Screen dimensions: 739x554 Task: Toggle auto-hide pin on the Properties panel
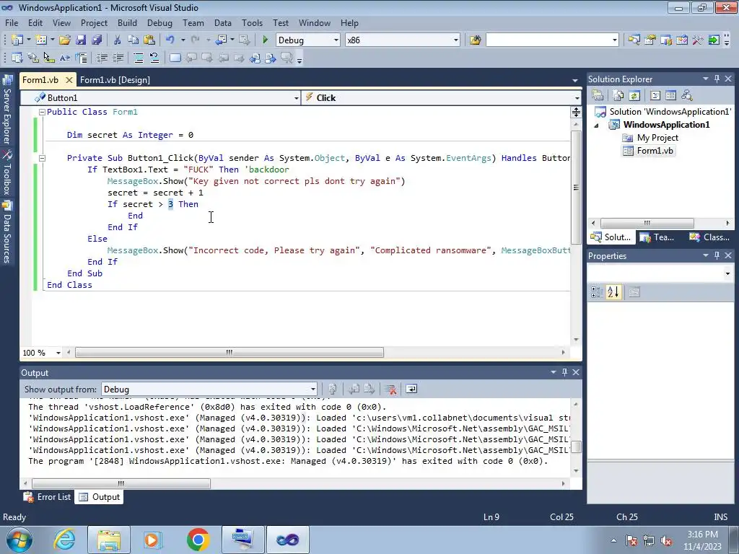click(717, 255)
